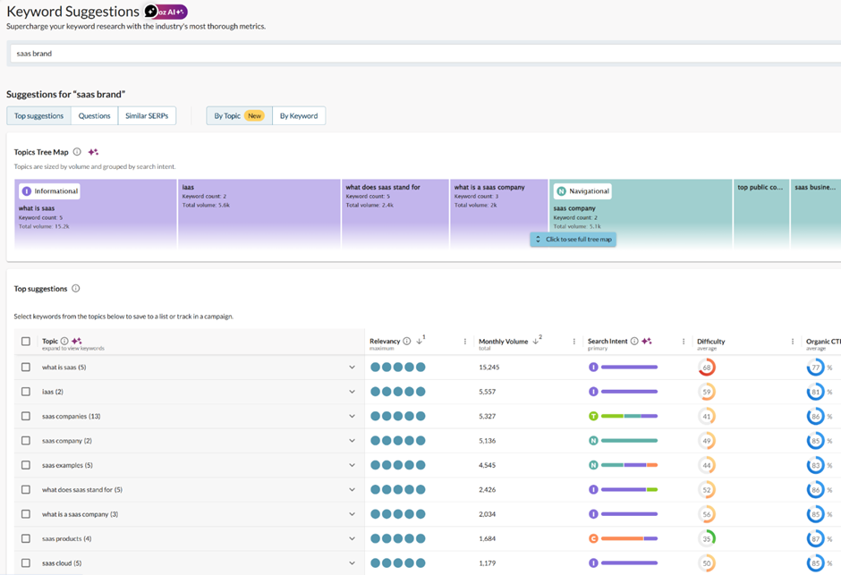This screenshot has height=575, width=841.
Task: Switch to the By Keyword view
Action: [x=299, y=115]
